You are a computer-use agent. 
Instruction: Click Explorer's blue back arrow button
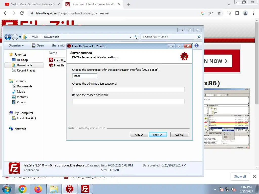pos(8,37)
